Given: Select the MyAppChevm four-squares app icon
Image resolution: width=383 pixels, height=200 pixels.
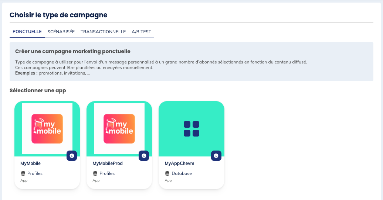Looking at the screenshot, I should click(191, 129).
